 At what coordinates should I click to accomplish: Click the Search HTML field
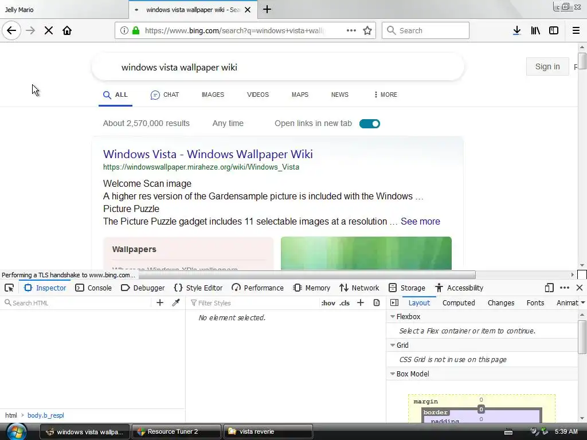(77, 302)
